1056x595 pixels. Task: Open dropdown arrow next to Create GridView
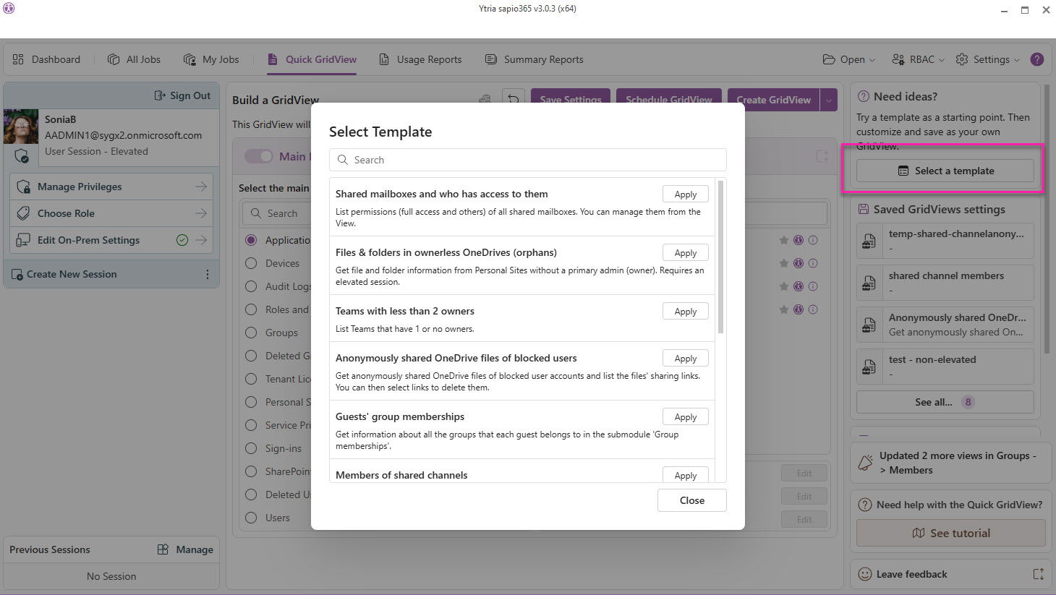(x=829, y=100)
